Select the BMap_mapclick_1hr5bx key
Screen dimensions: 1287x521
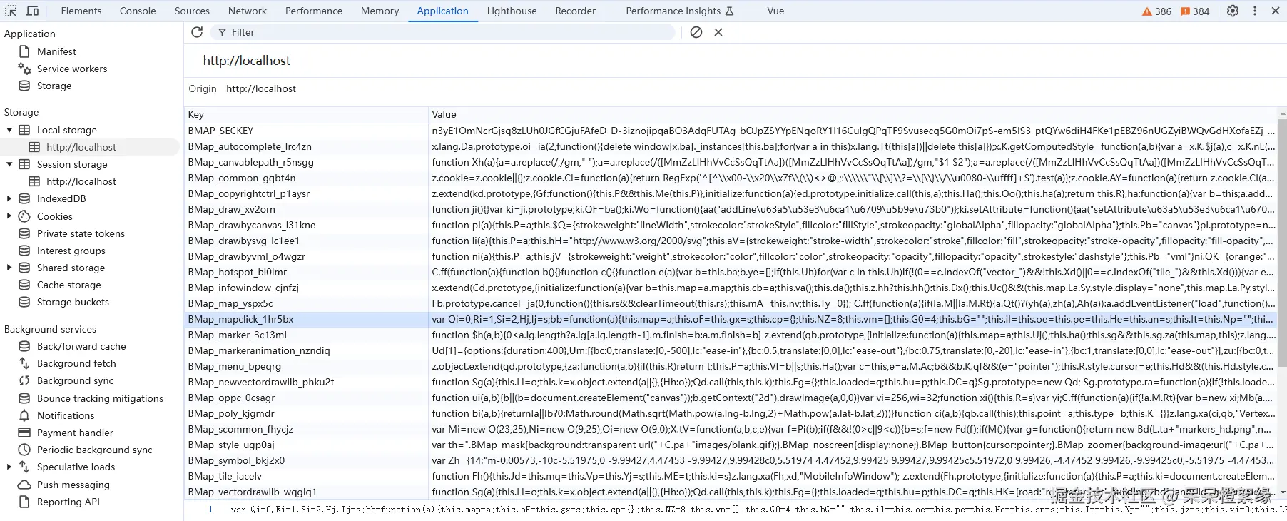pos(240,319)
